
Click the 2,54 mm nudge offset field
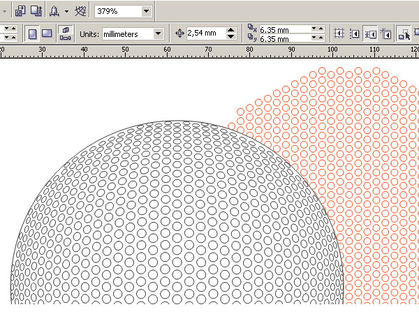click(x=206, y=33)
